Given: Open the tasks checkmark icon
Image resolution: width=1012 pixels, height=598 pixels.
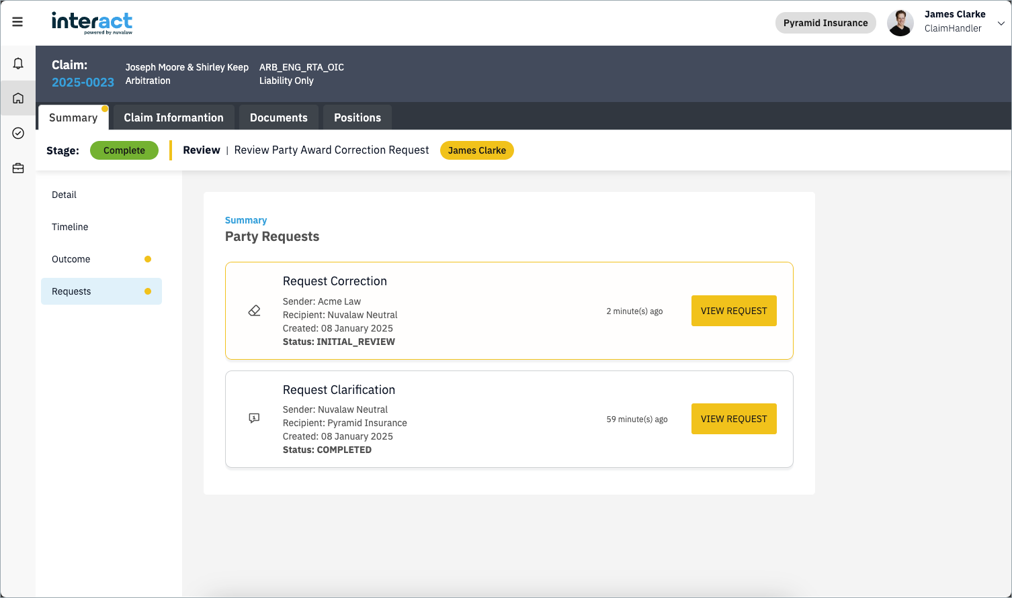Looking at the screenshot, I should (18, 133).
